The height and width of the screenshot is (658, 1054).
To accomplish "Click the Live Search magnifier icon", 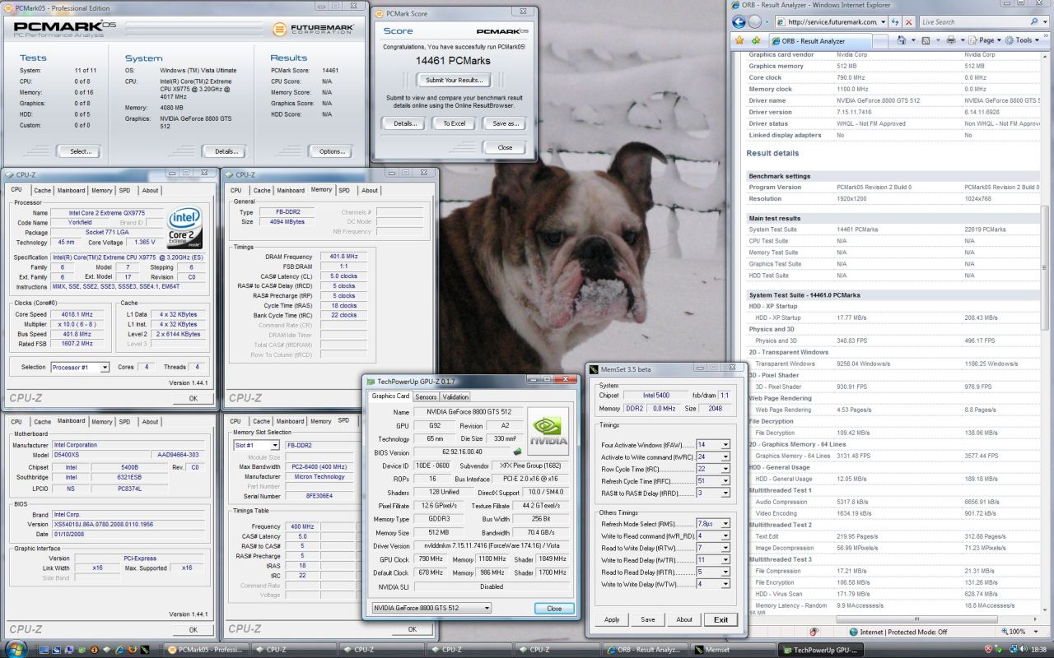I will (x=1033, y=22).
